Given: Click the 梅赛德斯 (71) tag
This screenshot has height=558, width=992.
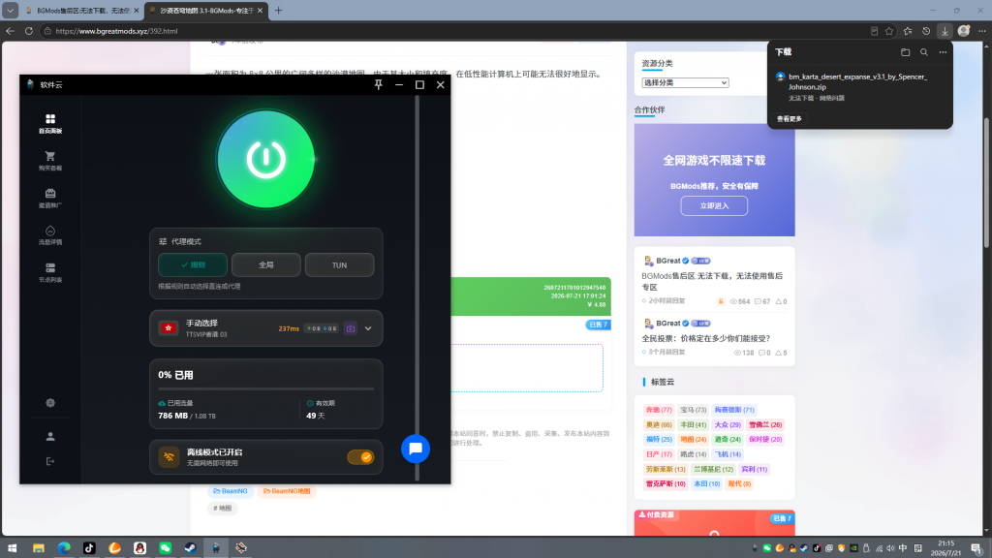Looking at the screenshot, I should (734, 410).
